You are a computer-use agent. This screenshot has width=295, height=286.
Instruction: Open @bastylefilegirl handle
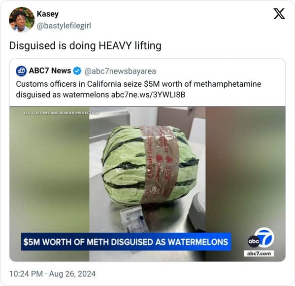pyautogui.click(x=64, y=26)
